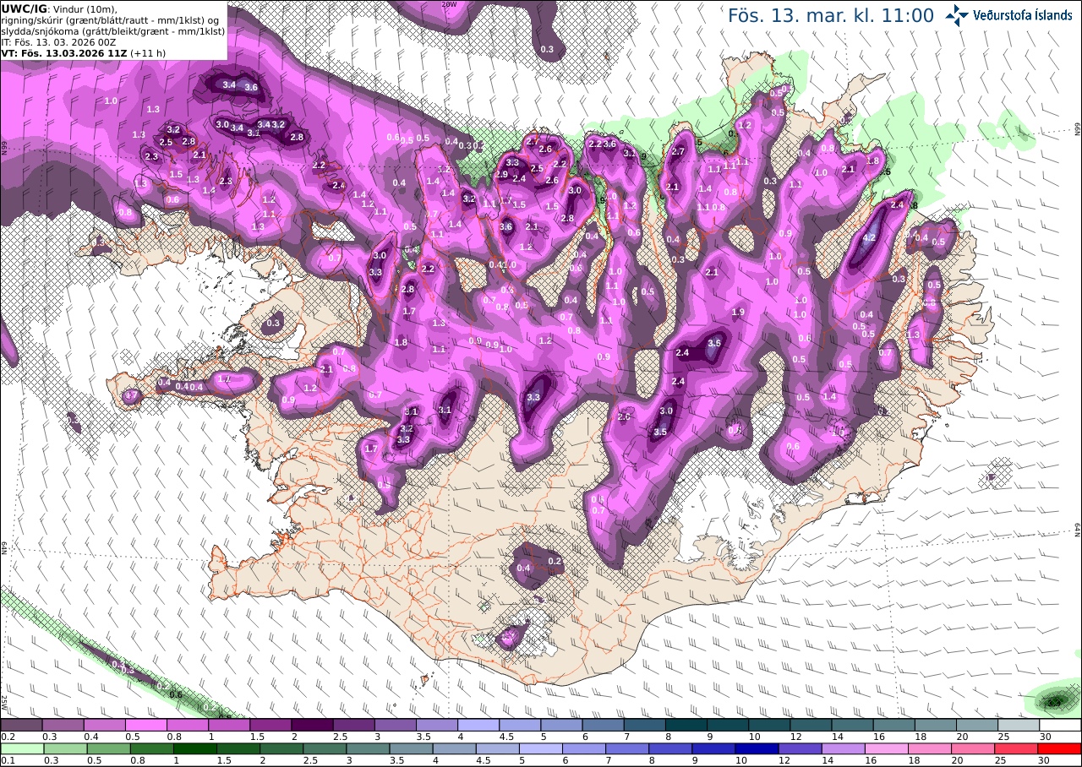Click the forecast title Fös. 13. mar. kl. 11:00

[x=831, y=16]
